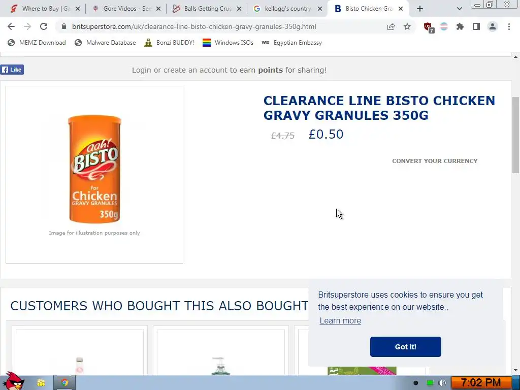Open the Windows ISOs bookmark

[x=228, y=43]
